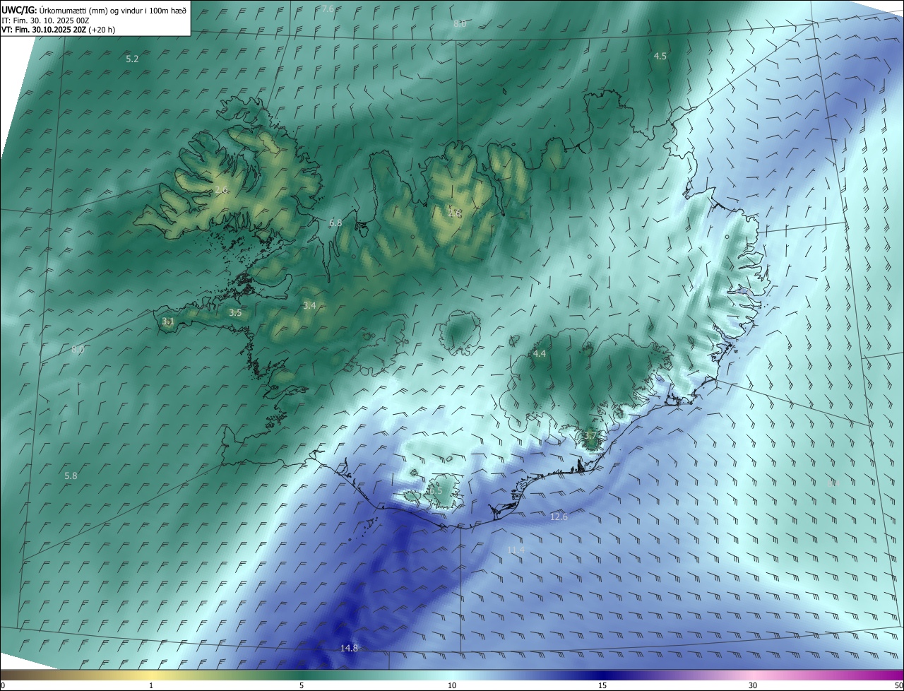
Task: Click the 3.1 value label on the map
Action: (168, 321)
